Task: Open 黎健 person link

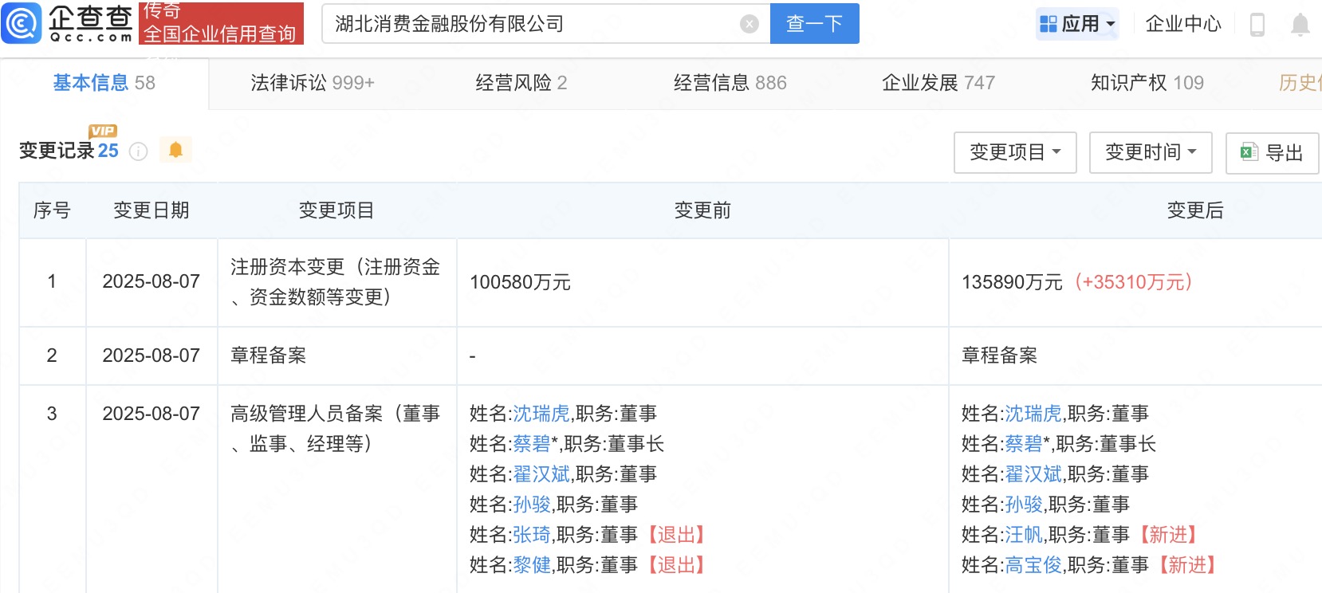Action: pos(532,565)
